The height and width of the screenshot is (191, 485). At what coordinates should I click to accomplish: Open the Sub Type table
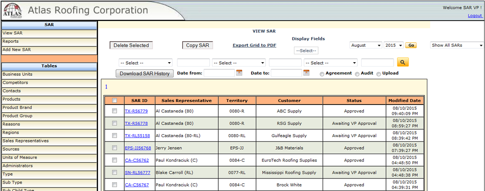(50, 183)
